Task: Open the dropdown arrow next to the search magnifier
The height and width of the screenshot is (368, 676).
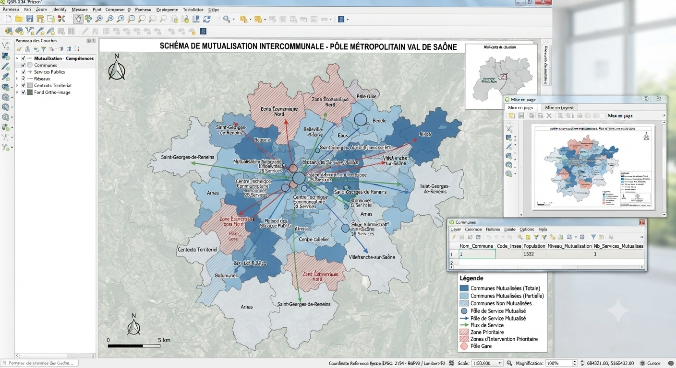Action: tap(233, 20)
